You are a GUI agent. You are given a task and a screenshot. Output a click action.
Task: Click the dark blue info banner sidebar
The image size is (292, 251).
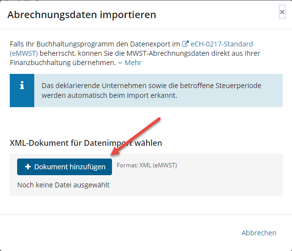[x=22, y=91]
